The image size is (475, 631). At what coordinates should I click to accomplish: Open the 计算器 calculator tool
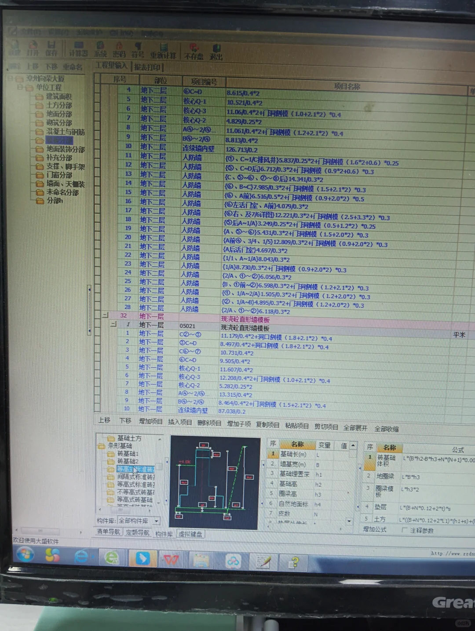pyautogui.click(x=79, y=48)
